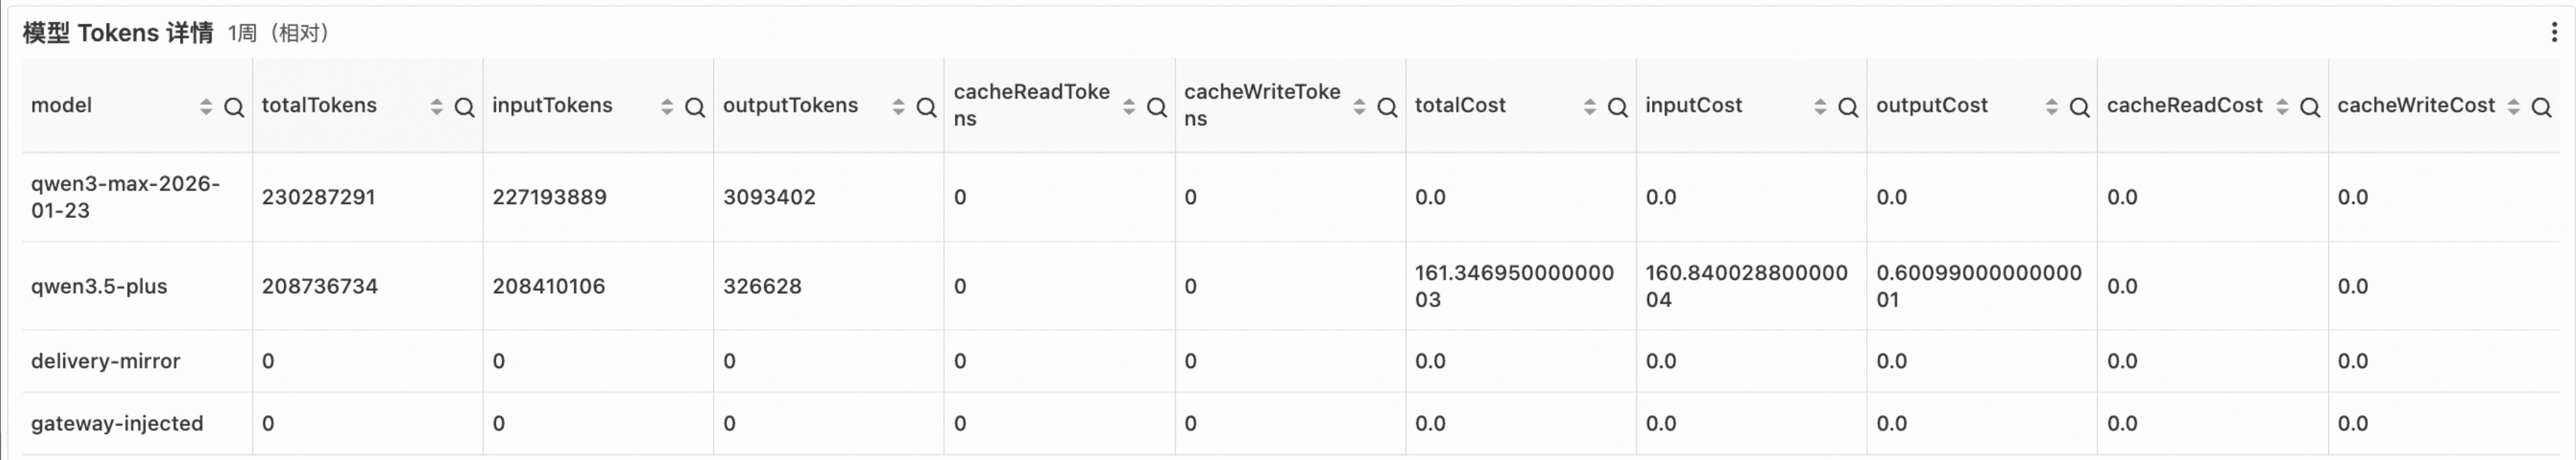Toggle sort order for outputTokens
2576x460 pixels.
[x=898, y=108]
